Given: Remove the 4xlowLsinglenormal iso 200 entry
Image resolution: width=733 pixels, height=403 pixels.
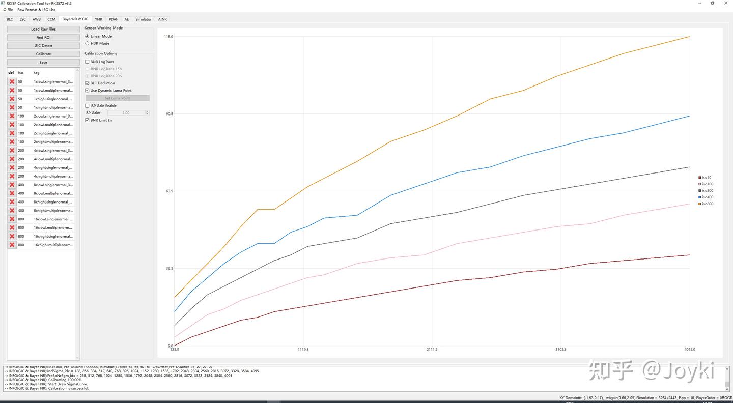Looking at the screenshot, I should point(12,150).
